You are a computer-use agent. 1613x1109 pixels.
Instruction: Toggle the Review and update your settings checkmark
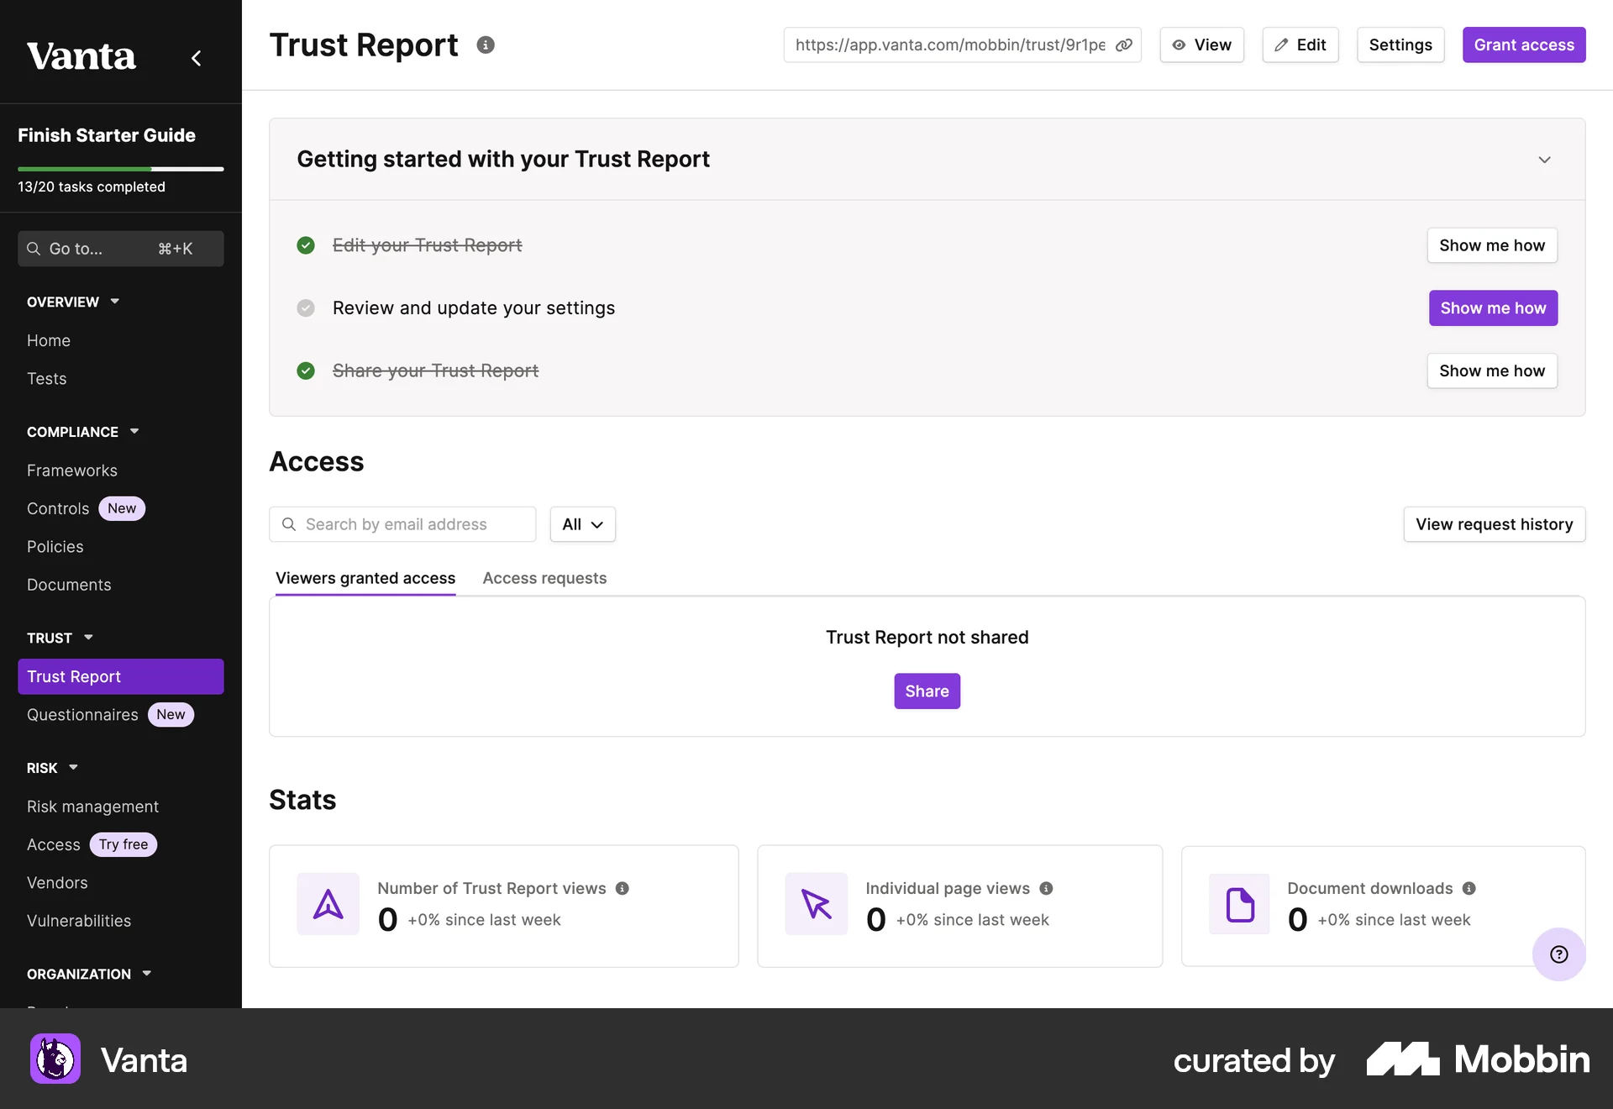[306, 308]
